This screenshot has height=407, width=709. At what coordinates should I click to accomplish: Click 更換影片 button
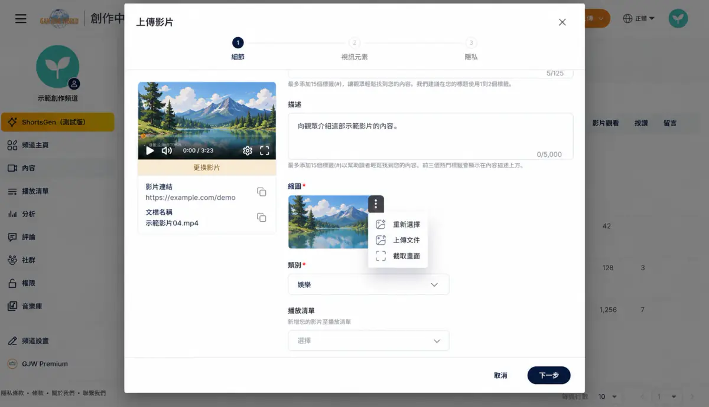(x=207, y=168)
